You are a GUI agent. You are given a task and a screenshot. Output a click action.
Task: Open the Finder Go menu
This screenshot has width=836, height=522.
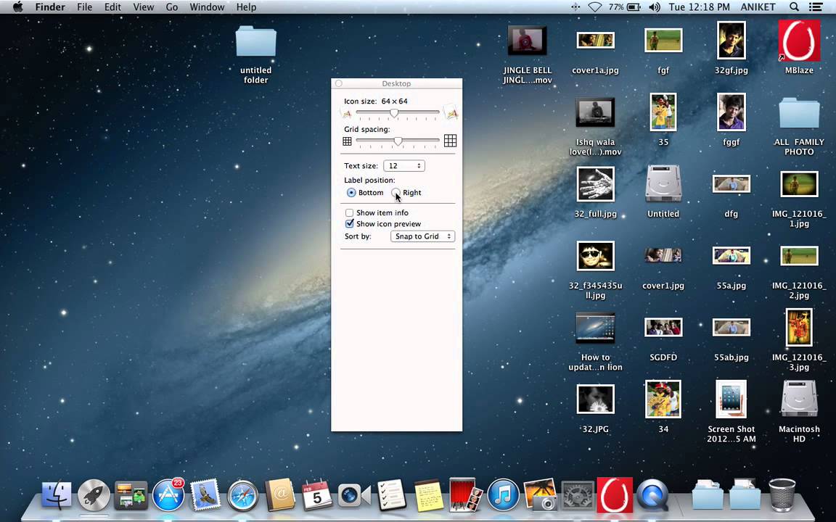coord(172,7)
